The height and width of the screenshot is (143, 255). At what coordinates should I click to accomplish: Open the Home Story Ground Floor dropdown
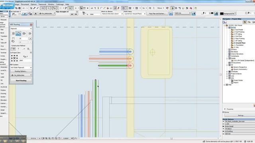(135, 14)
